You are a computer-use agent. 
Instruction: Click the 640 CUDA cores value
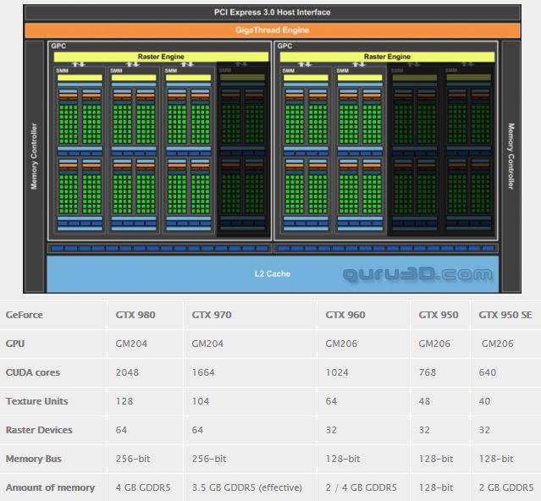[488, 372]
